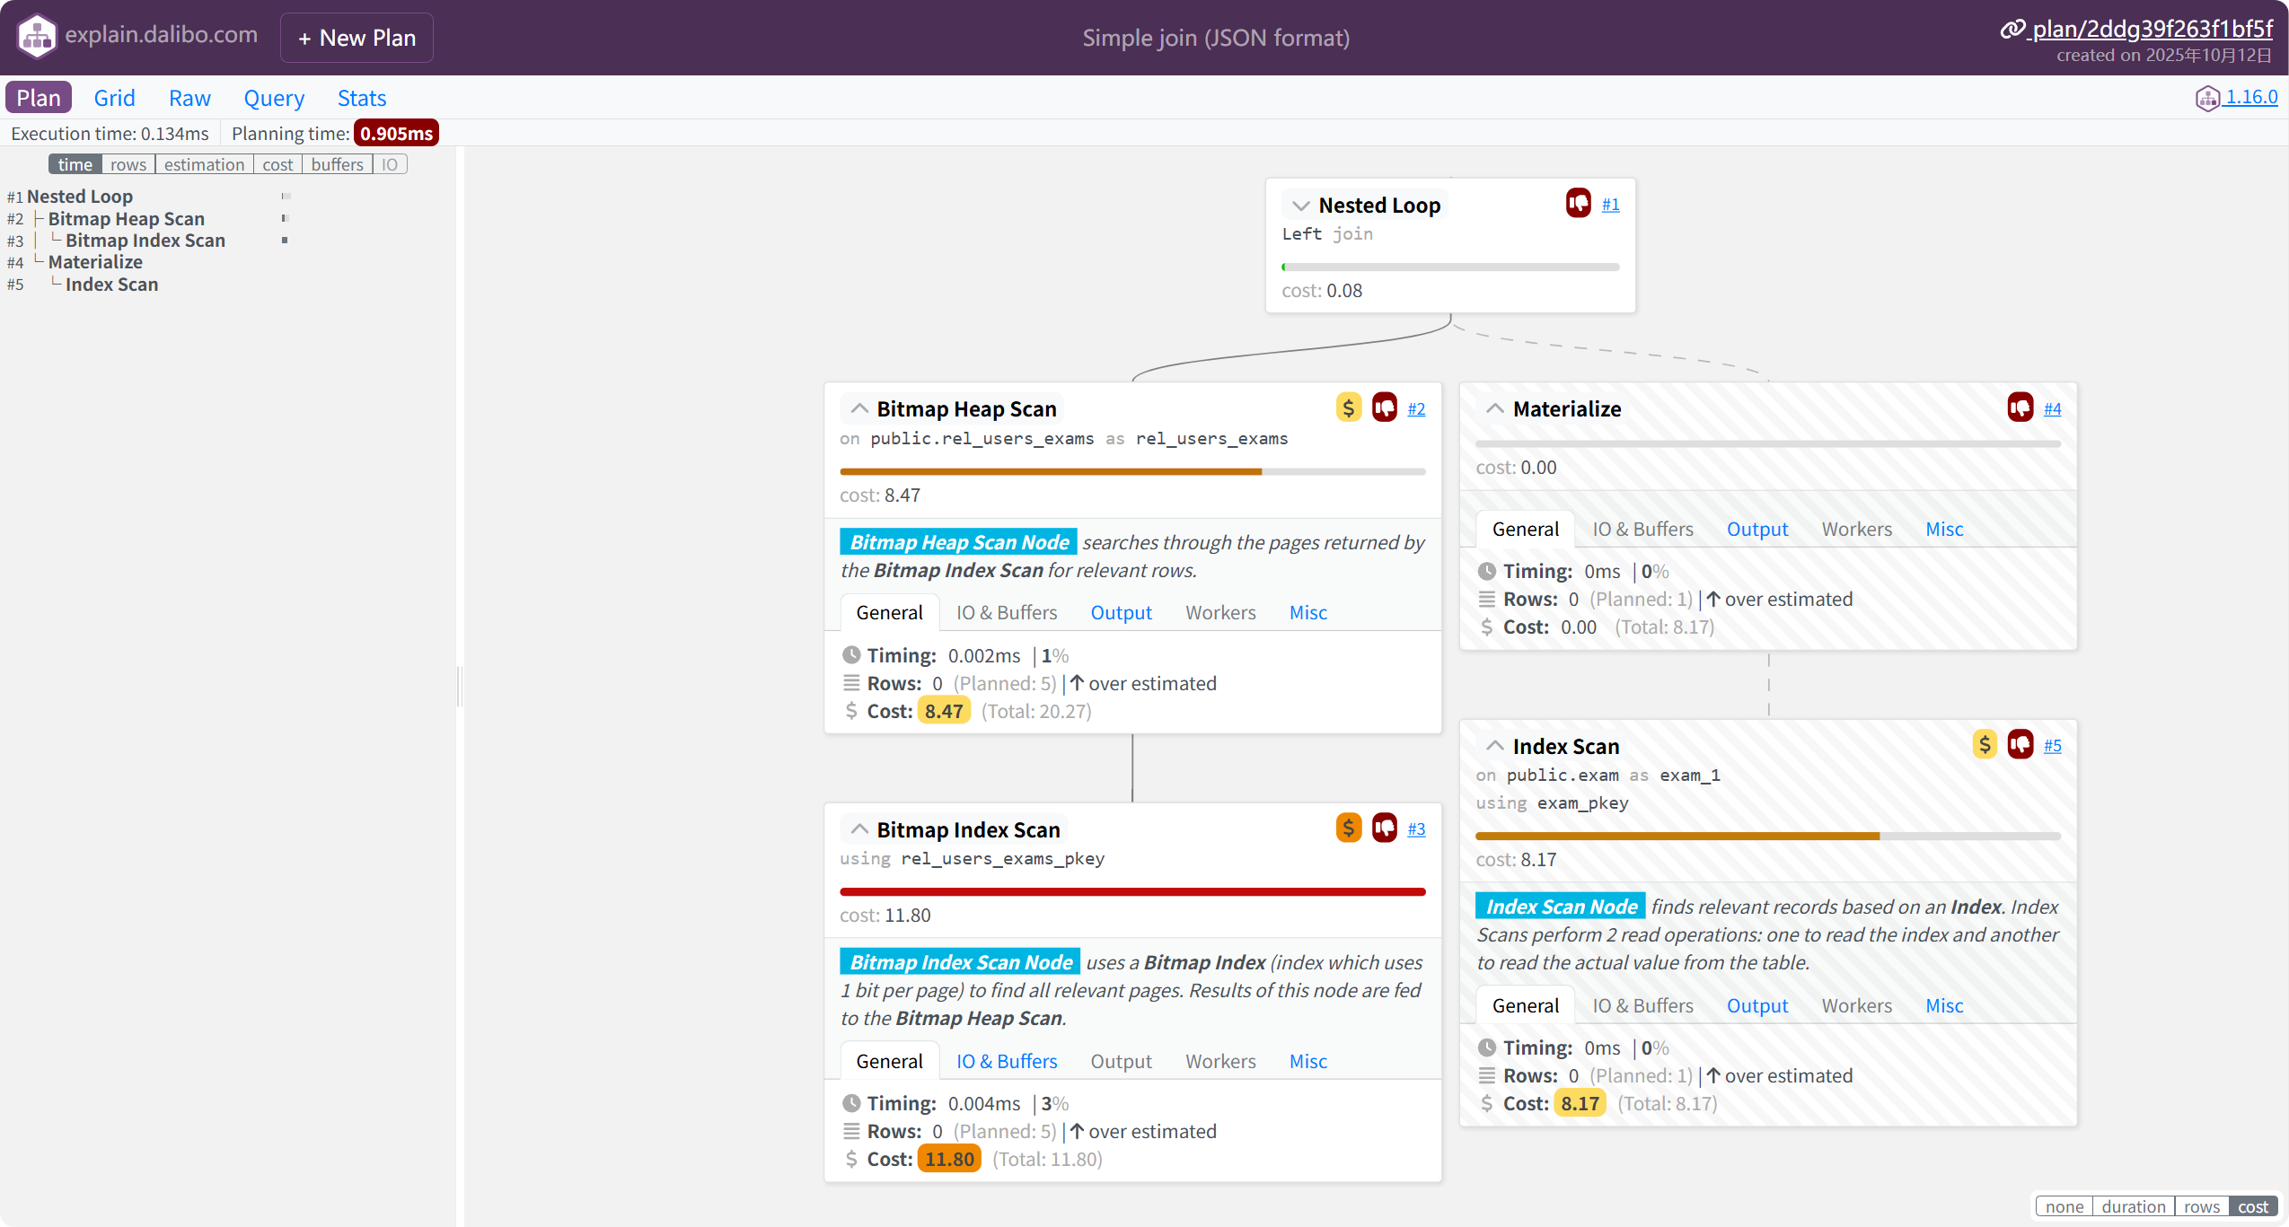This screenshot has width=2289, height=1227.
Task: Click the thumbs-down badge on Materialize node
Action: click(x=2020, y=408)
